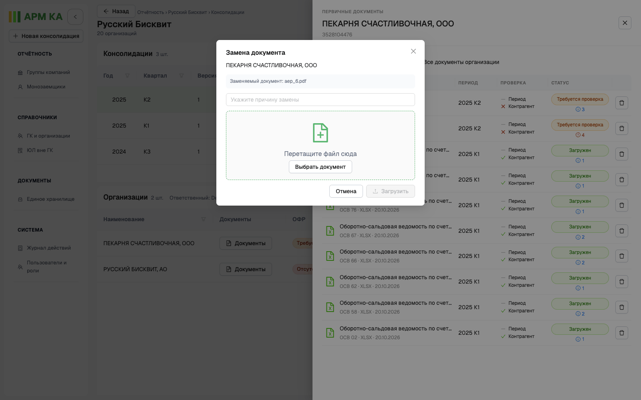Delete the 2025 К2 document with 4 warnings
Viewport: 641px width, 400px height.
click(x=622, y=128)
